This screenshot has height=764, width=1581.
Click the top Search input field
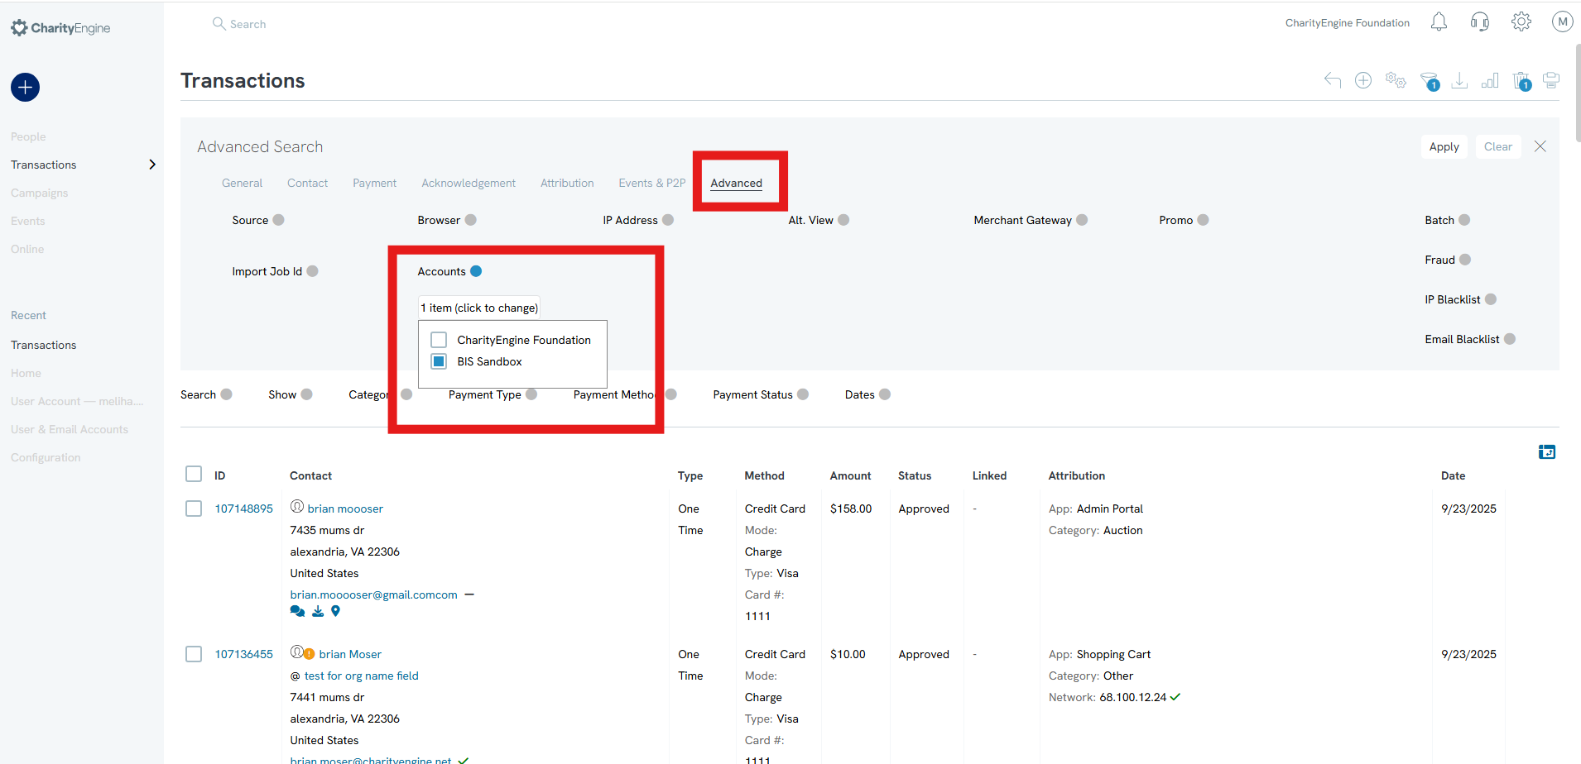[x=248, y=24]
